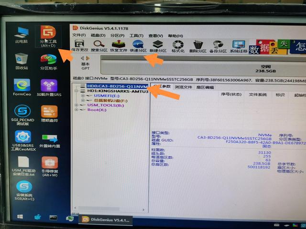Expand the USMEFI(E:) tree node

click(x=83, y=95)
